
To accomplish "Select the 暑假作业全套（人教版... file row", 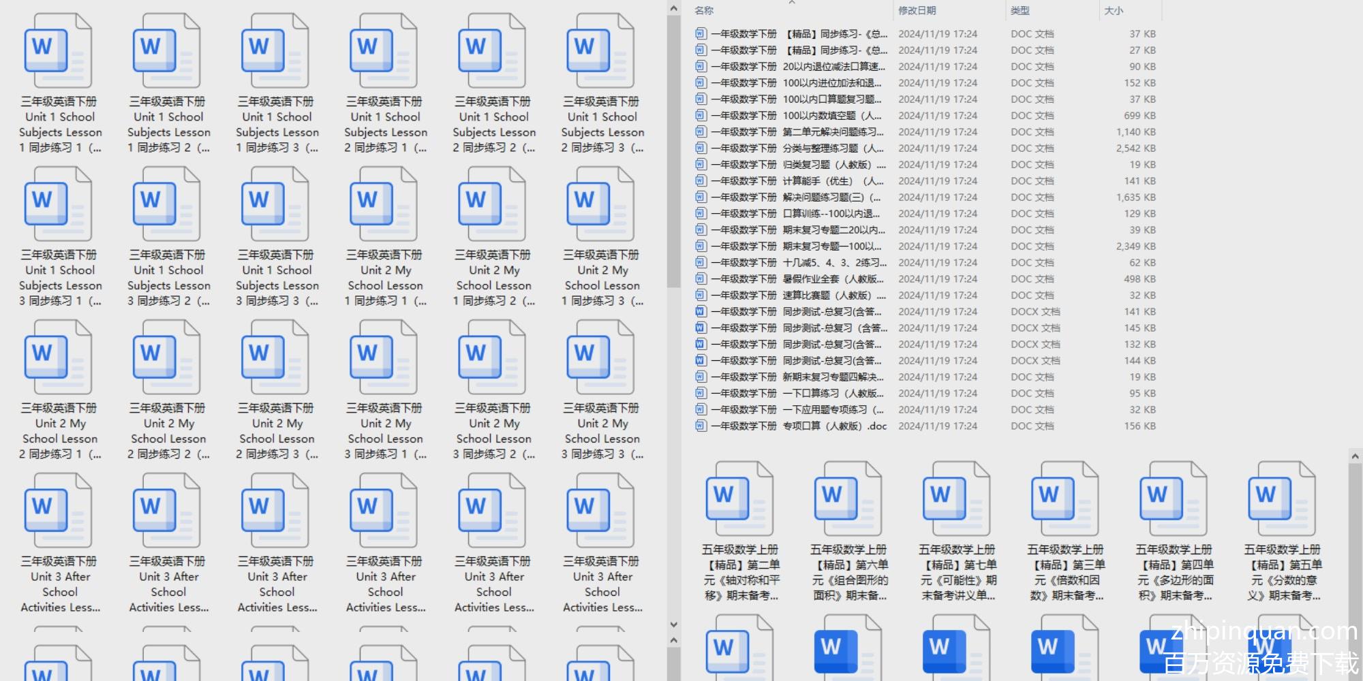I will click(x=925, y=279).
